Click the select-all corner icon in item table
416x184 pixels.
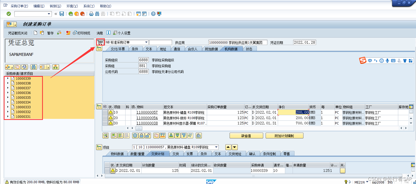tap(105, 107)
